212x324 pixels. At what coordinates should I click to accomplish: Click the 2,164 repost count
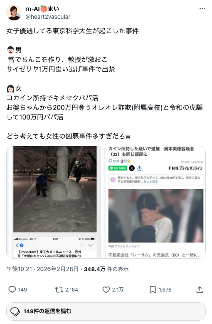pyautogui.click(x=71, y=290)
